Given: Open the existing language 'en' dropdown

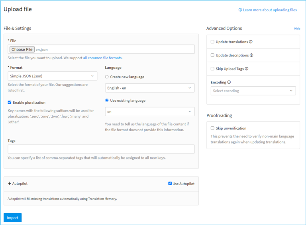Looking at the screenshot, I should [x=150, y=112].
